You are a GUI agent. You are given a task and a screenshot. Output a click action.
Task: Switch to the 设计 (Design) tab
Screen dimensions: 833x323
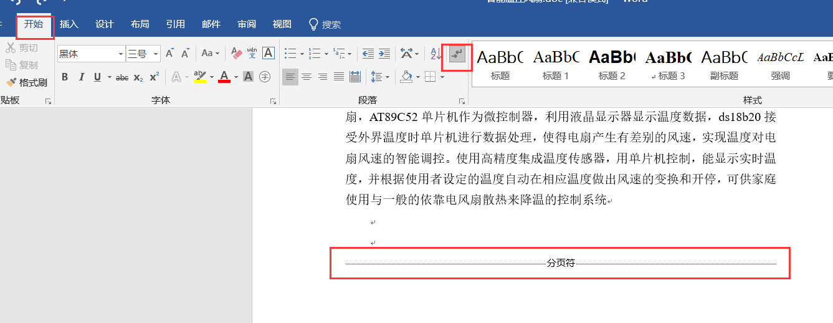[105, 24]
